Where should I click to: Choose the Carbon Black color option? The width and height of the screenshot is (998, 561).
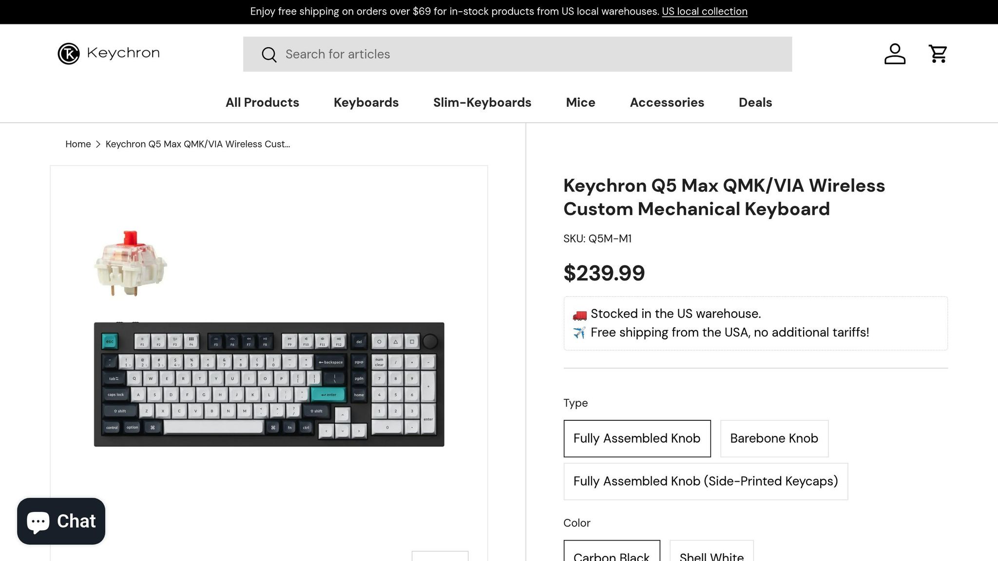612,555
